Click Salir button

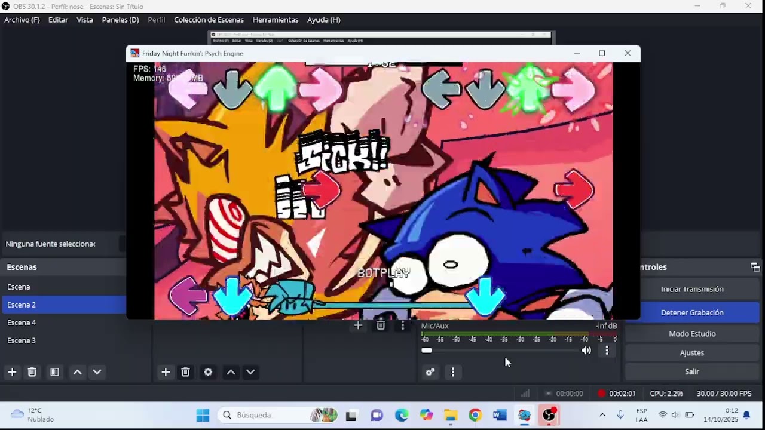tap(692, 371)
